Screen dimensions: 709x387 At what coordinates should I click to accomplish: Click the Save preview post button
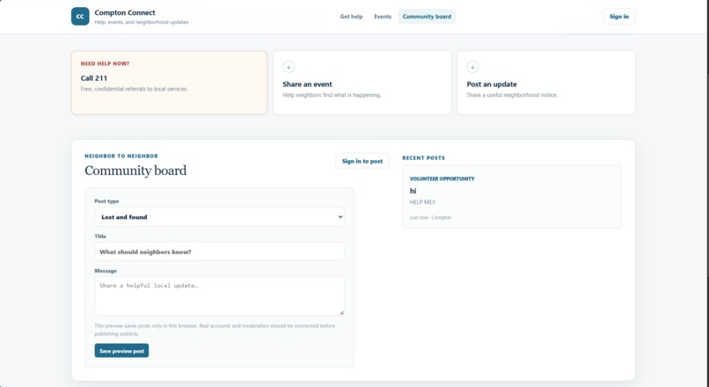[121, 351]
